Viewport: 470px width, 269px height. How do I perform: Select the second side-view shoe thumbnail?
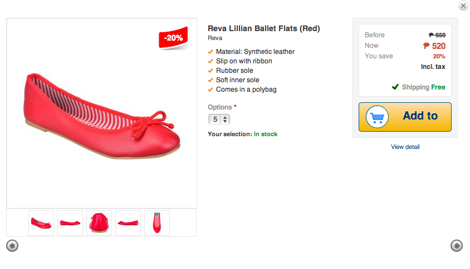(x=70, y=223)
